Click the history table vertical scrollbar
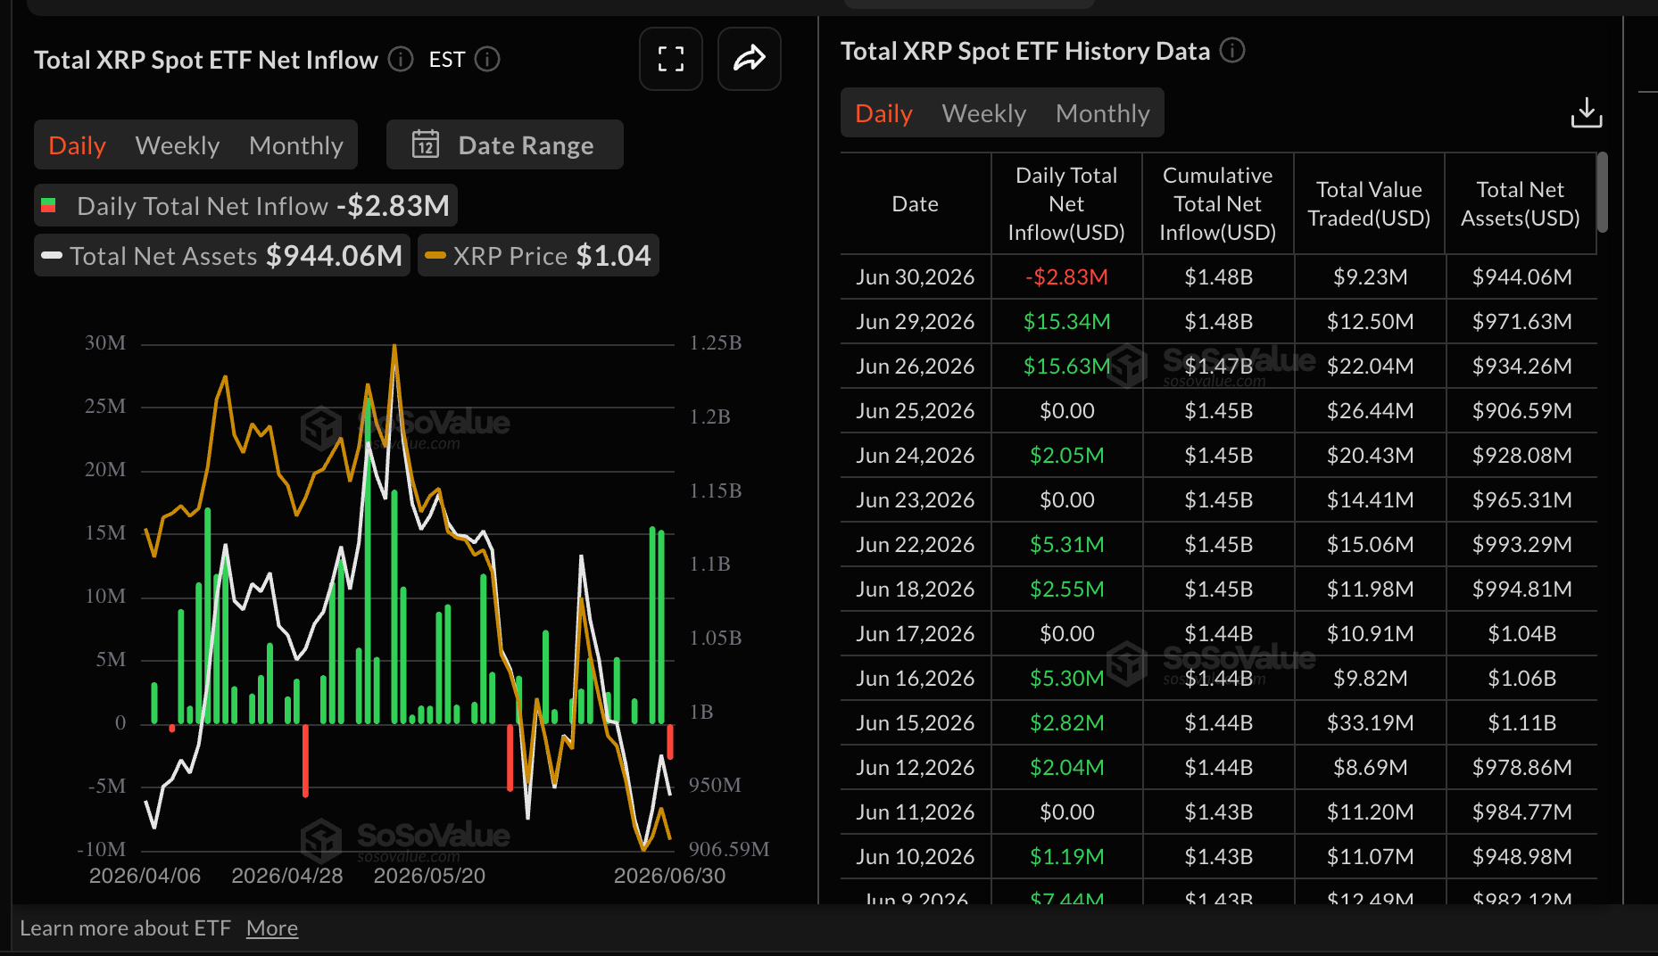This screenshot has height=956, width=1658. click(x=1603, y=193)
